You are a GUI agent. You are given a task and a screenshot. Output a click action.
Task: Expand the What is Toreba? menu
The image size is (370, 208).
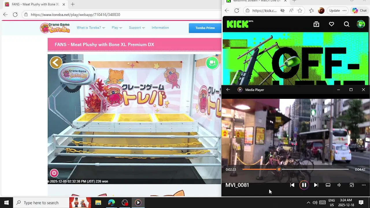(x=91, y=28)
